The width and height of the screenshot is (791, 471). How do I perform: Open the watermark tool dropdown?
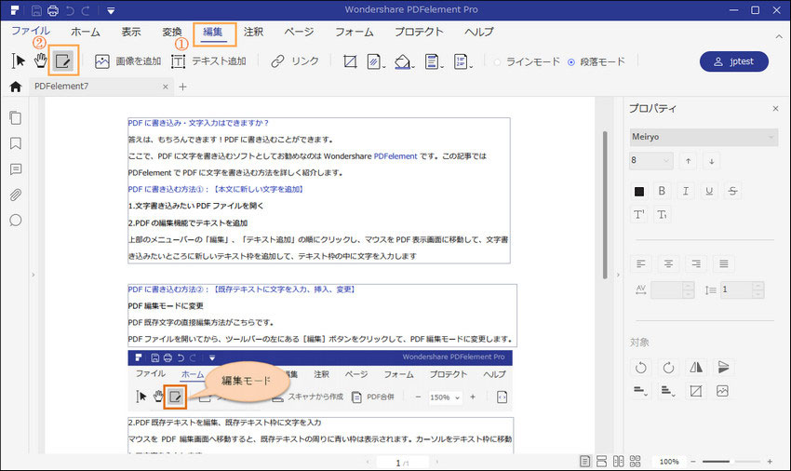tap(375, 61)
